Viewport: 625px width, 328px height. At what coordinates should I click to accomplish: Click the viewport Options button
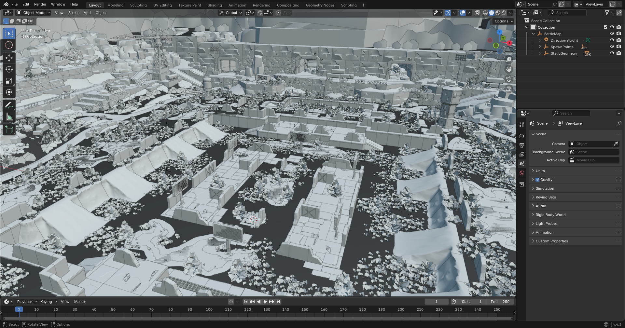point(504,21)
